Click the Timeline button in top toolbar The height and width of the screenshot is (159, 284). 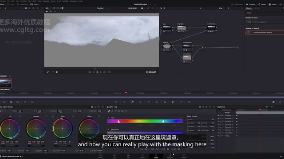[x=250, y=4]
